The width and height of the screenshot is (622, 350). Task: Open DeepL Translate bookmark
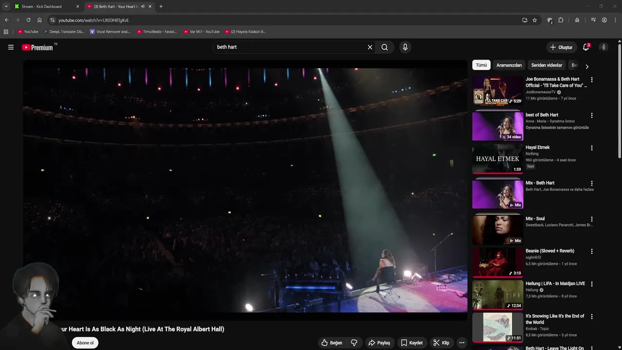(x=64, y=32)
